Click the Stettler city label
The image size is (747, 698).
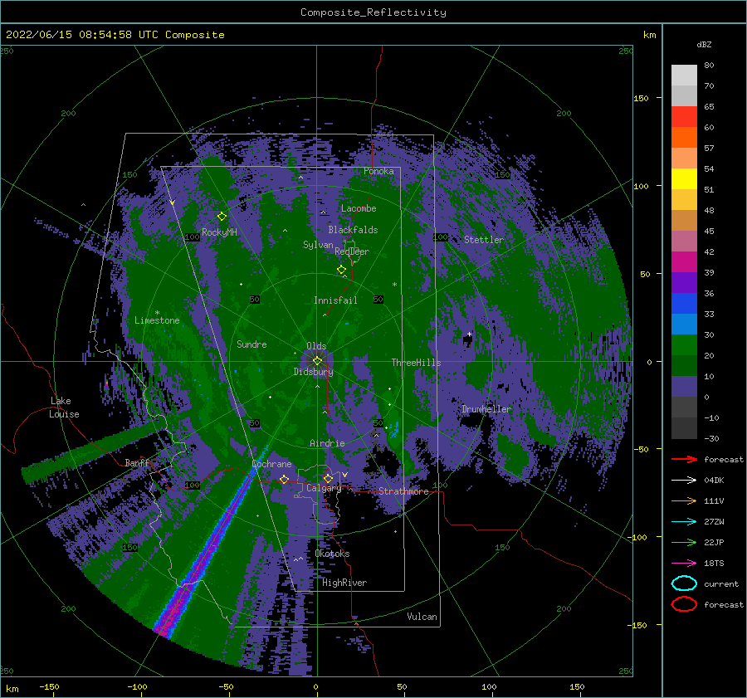pyautogui.click(x=484, y=240)
